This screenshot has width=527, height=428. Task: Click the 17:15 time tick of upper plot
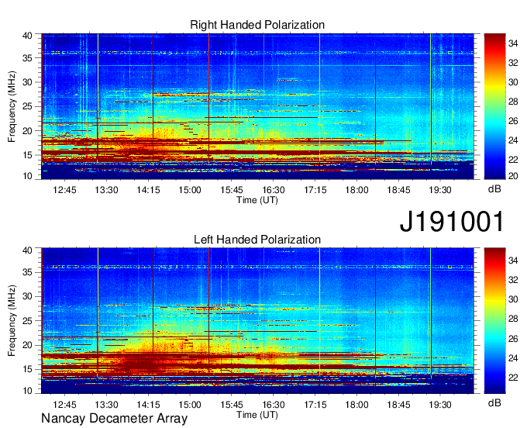click(315, 190)
